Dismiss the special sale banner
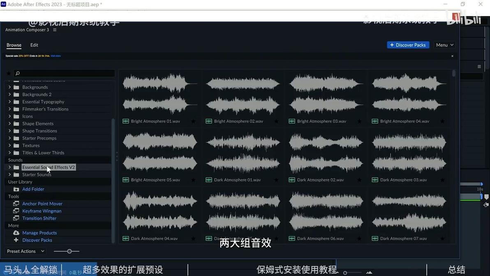The height and width of the screenshot is (276, 490). 452,56
